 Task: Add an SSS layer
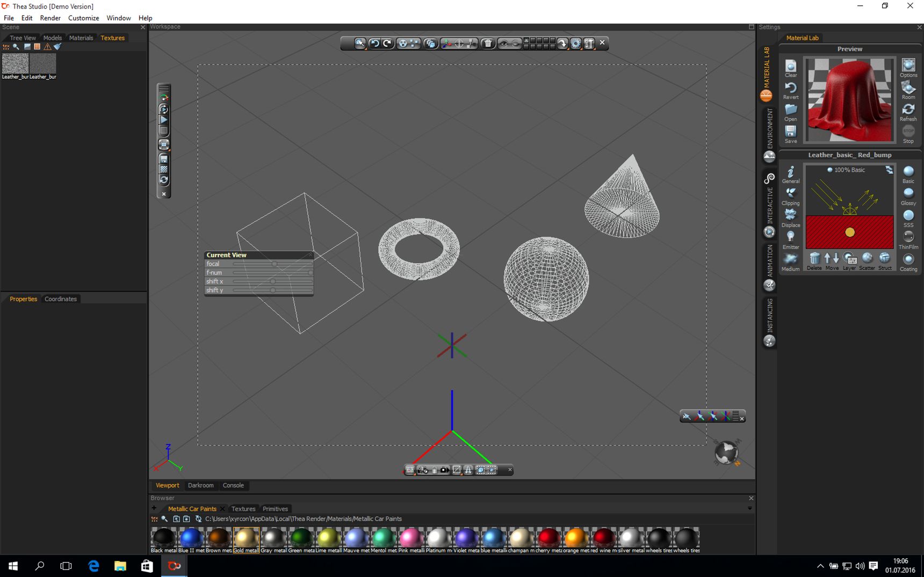(908, 218)
